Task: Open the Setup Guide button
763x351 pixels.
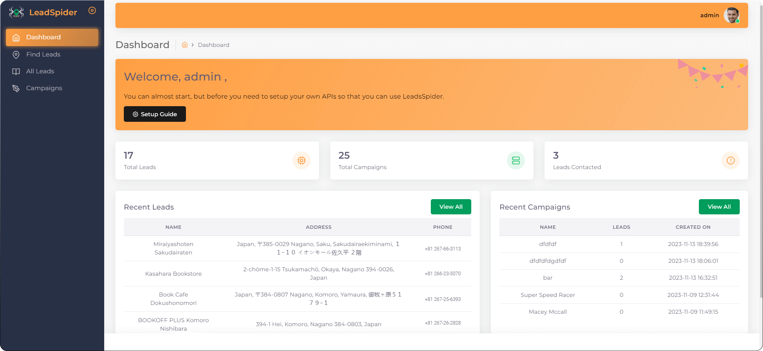Action: click(155, 114)
